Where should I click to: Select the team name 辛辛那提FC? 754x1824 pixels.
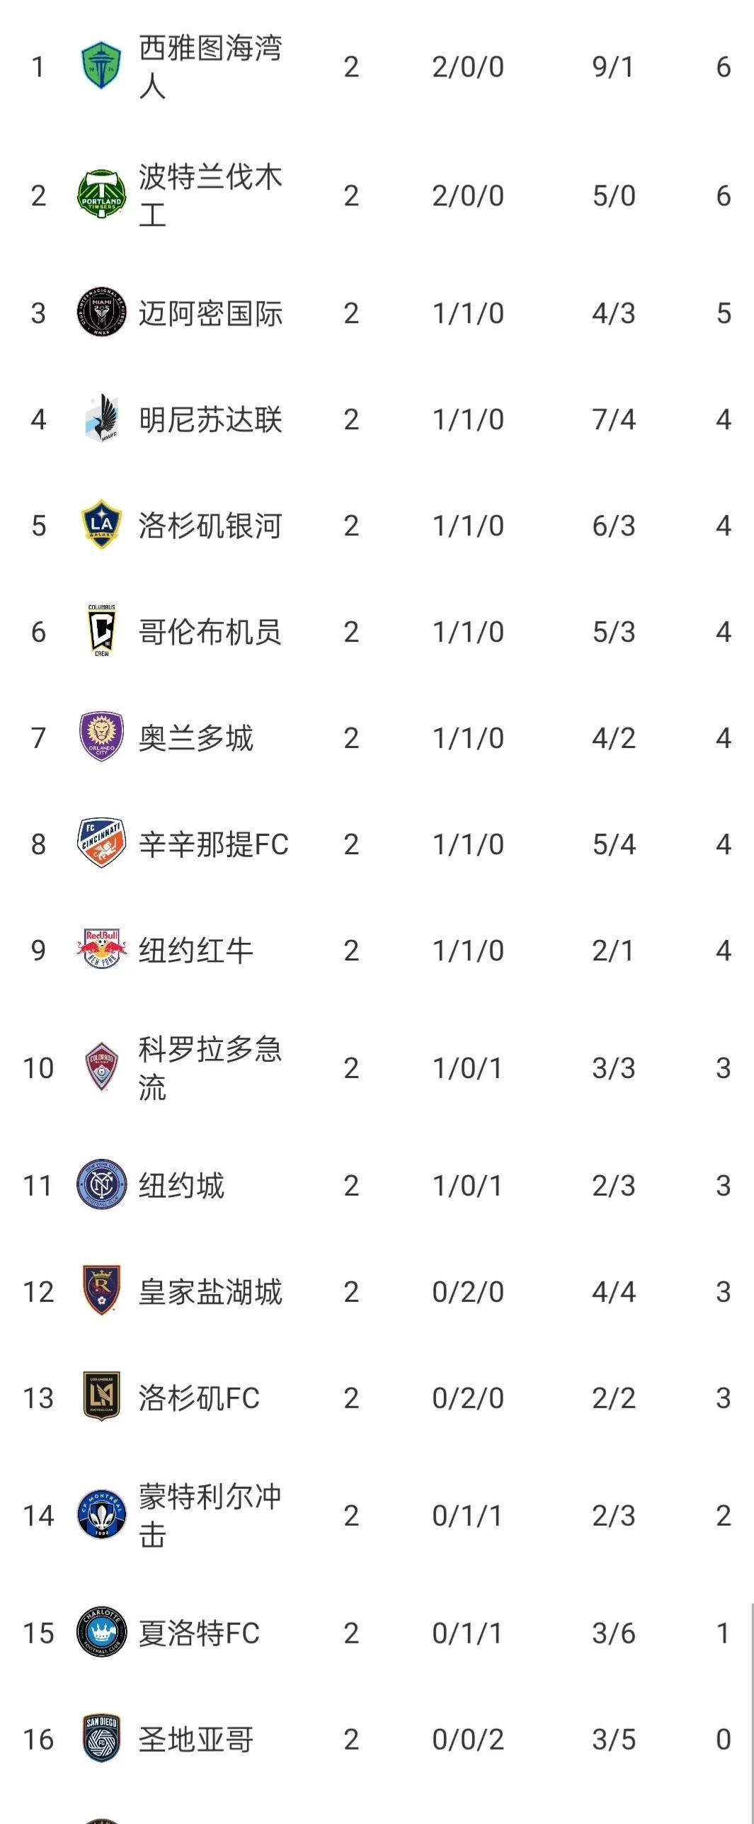click(213, 844)
